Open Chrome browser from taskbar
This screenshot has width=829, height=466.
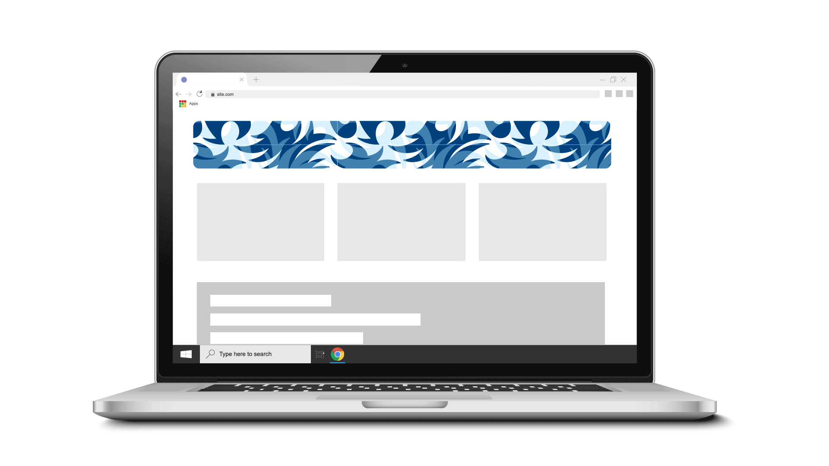338,354
